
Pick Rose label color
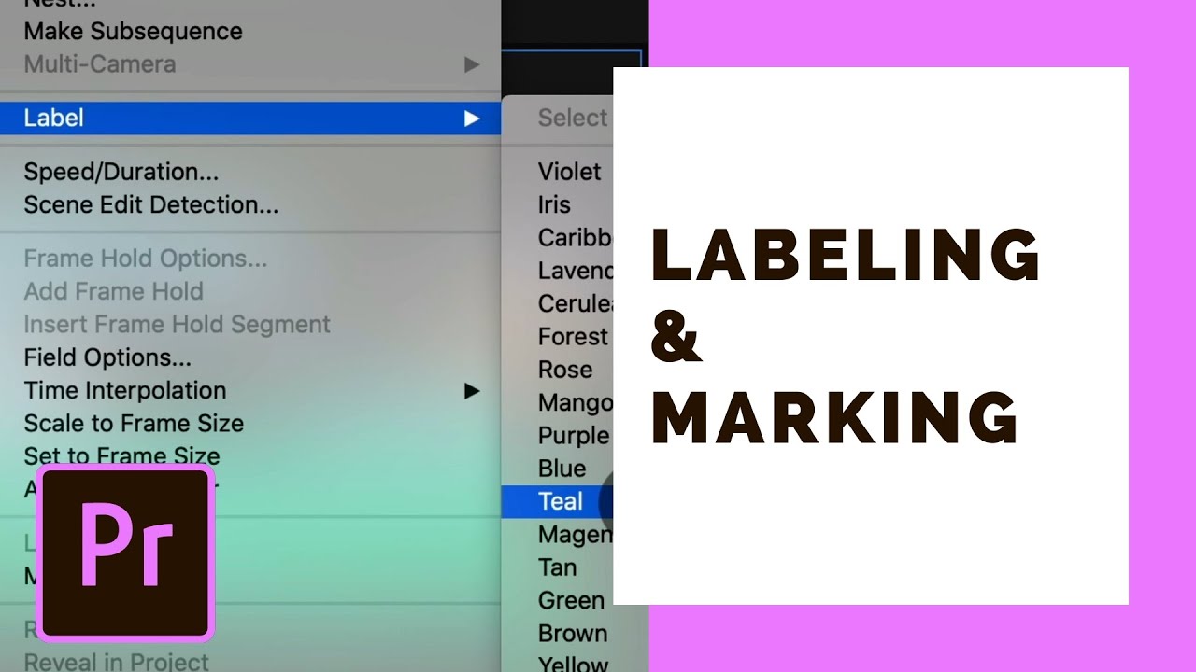pos(565,370)
